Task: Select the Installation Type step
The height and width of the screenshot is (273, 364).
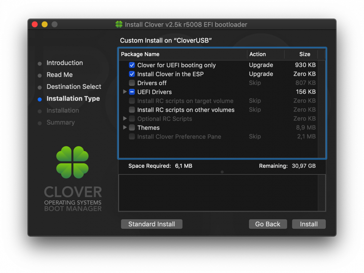Action: (x=73, y=99)
